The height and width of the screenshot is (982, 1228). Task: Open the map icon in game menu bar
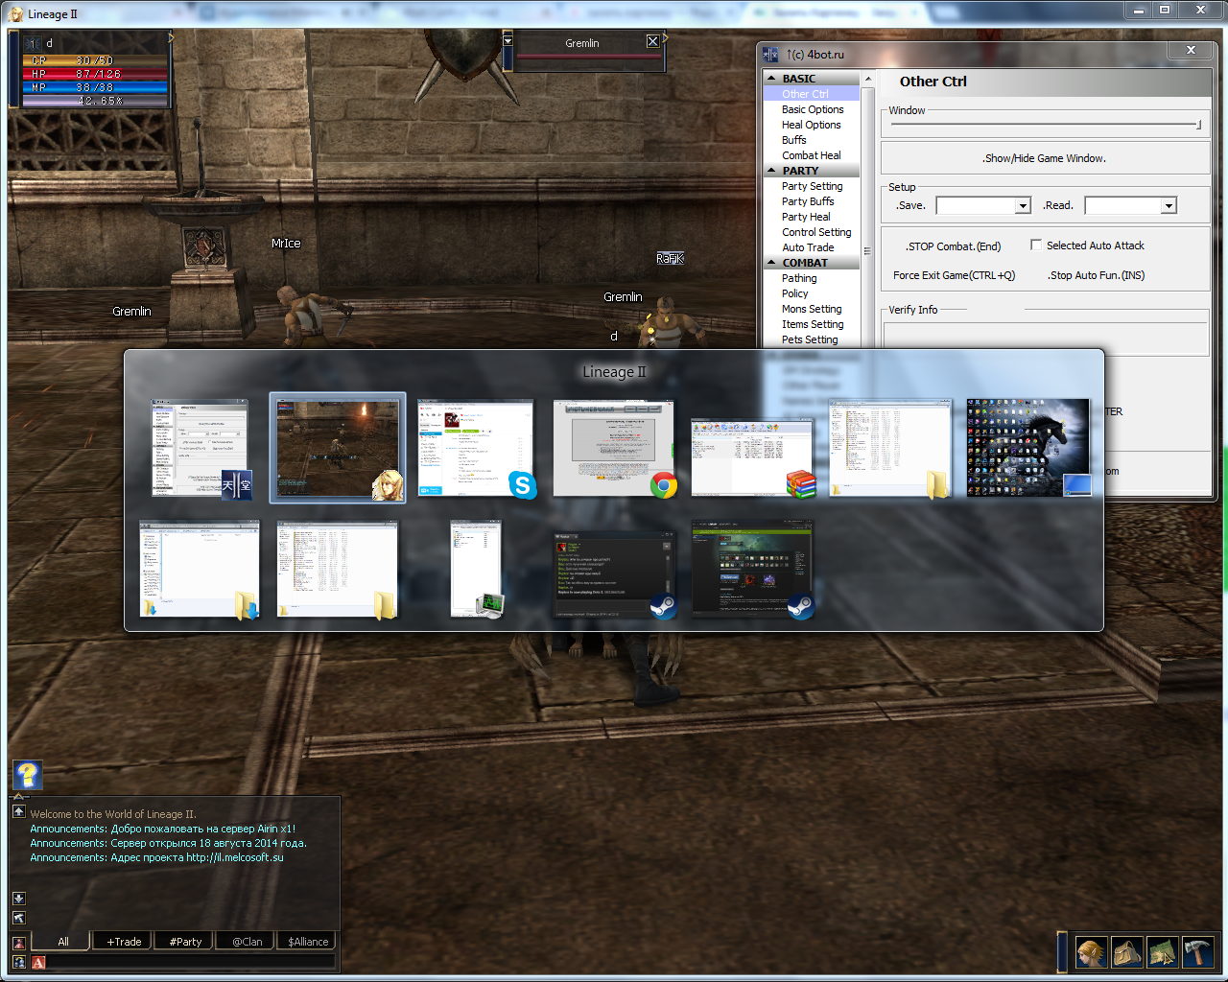(1162, 952)
